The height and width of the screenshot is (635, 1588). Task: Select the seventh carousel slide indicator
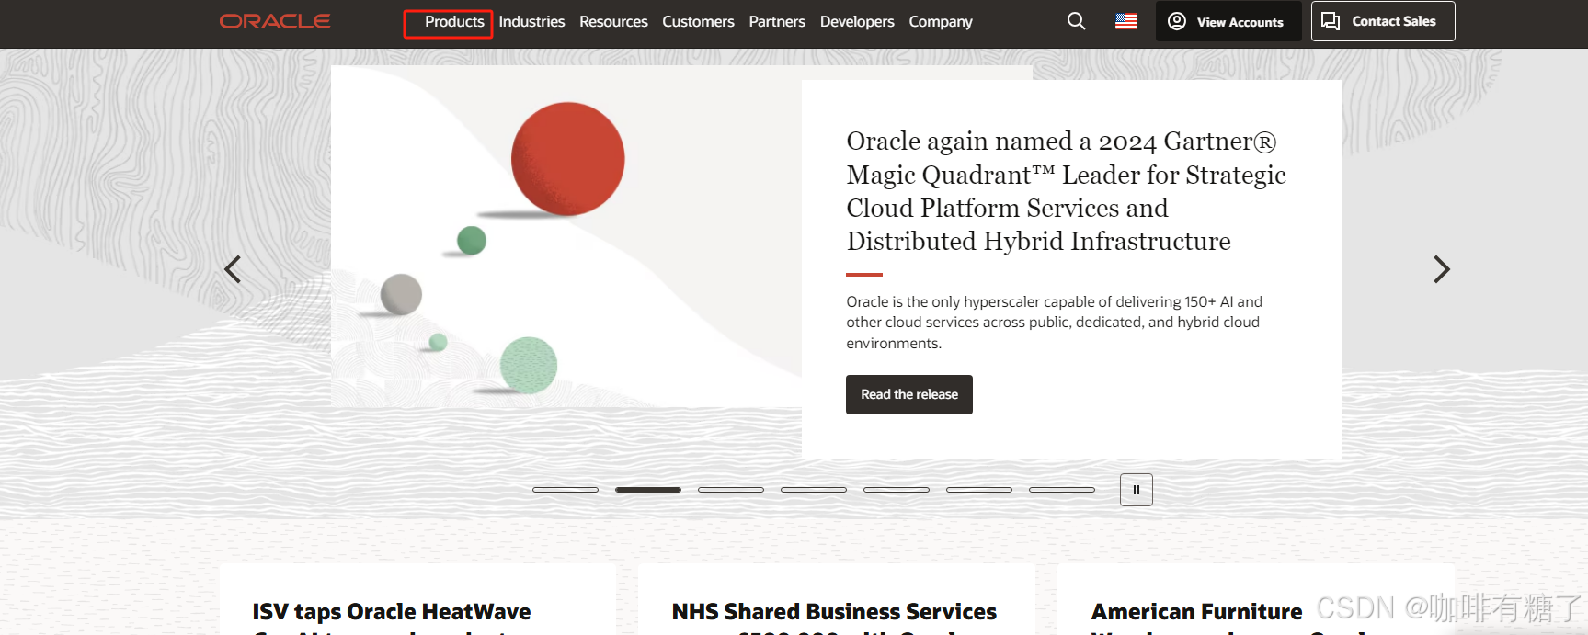[1062, 490]
